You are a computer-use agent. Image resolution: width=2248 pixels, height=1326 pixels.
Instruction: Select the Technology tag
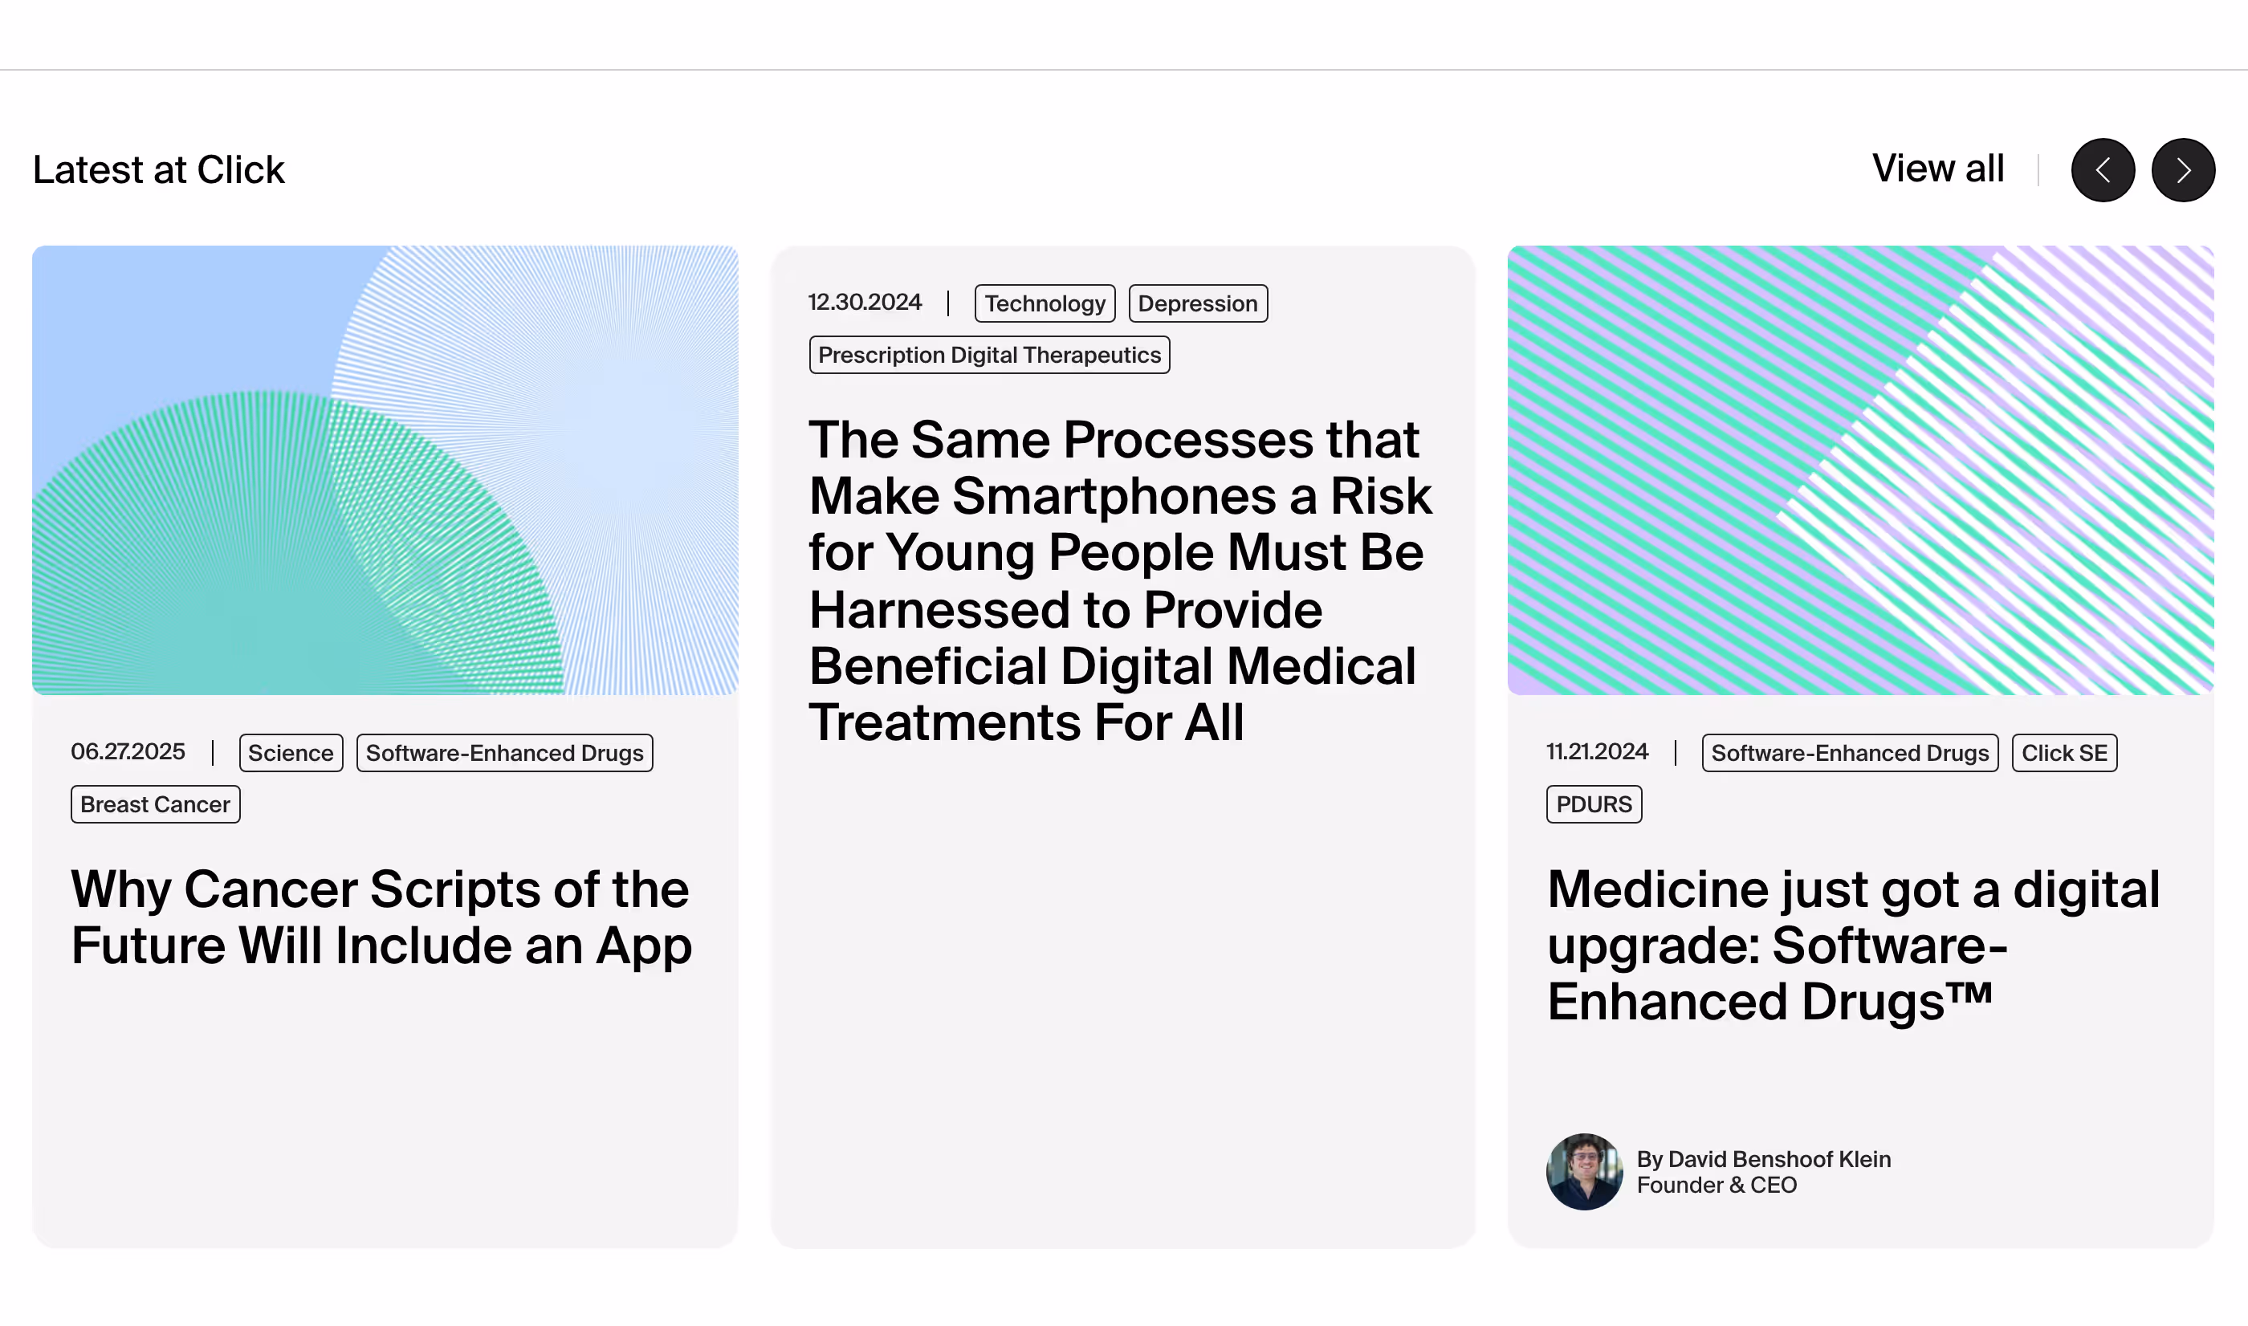coord(1045,303)
